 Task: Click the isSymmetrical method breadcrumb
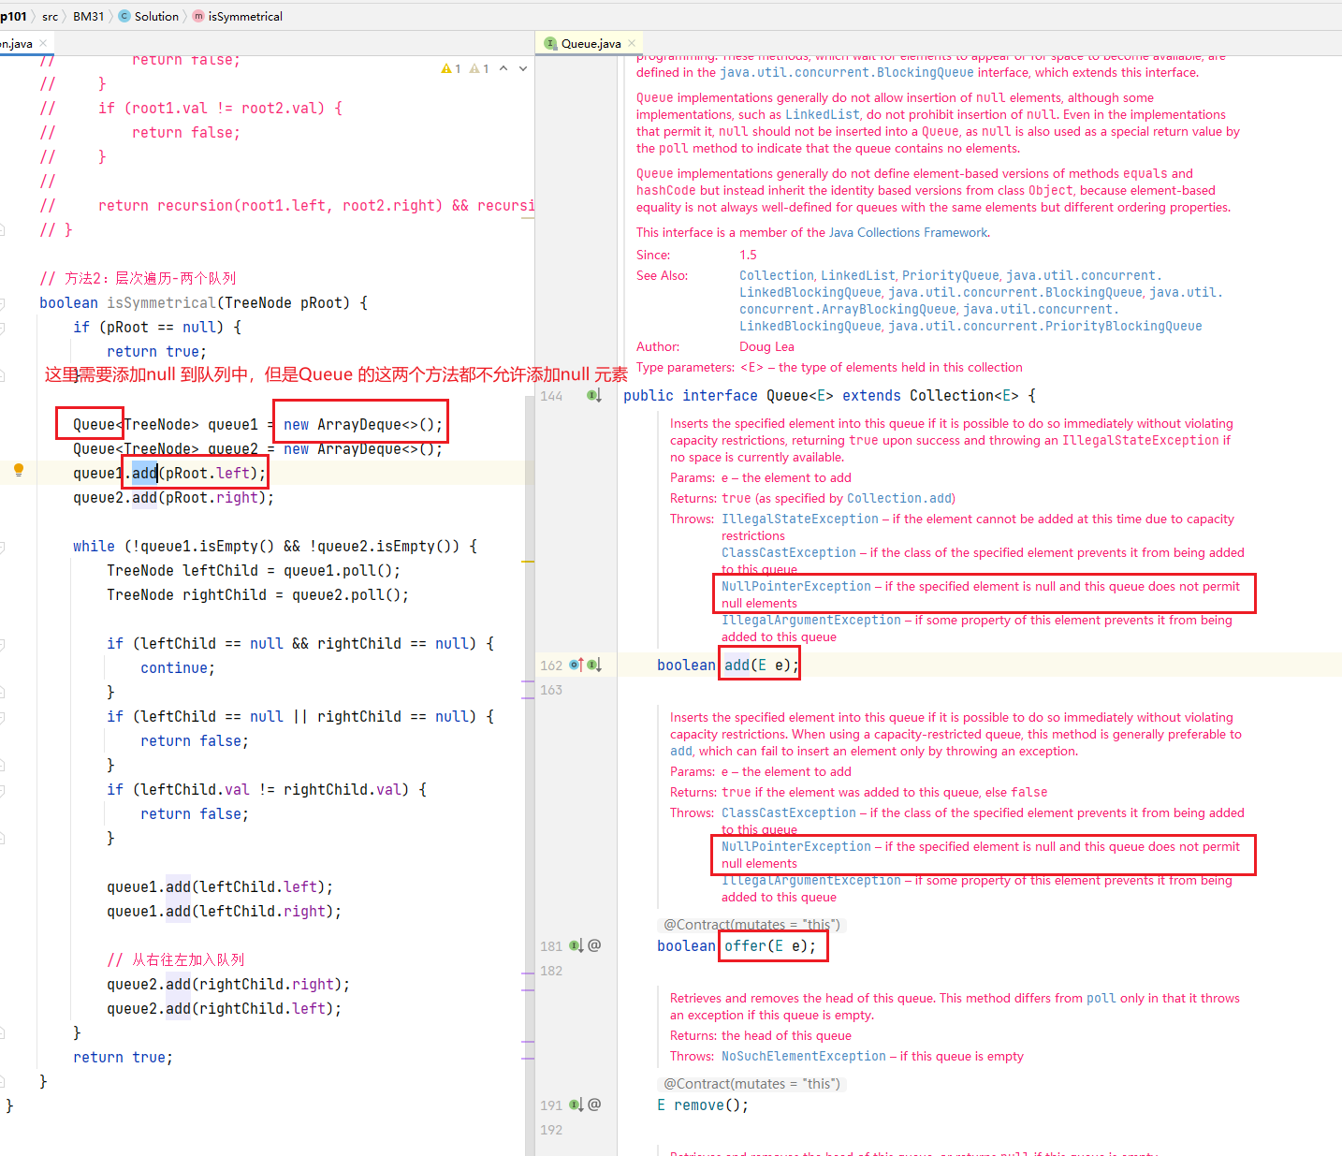tap(238, 16)
